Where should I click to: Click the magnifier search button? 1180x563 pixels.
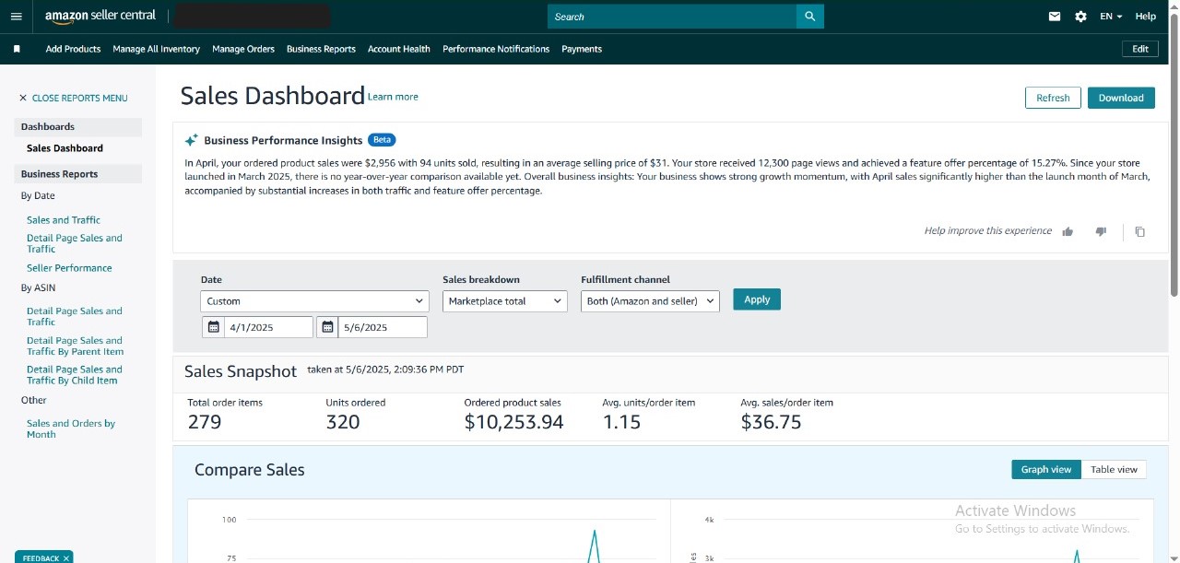tap(810, 17)
